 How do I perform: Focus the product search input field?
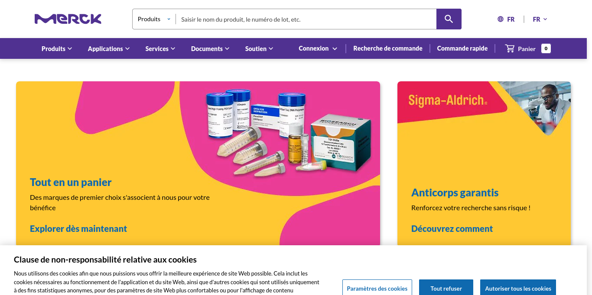[306, 19]
